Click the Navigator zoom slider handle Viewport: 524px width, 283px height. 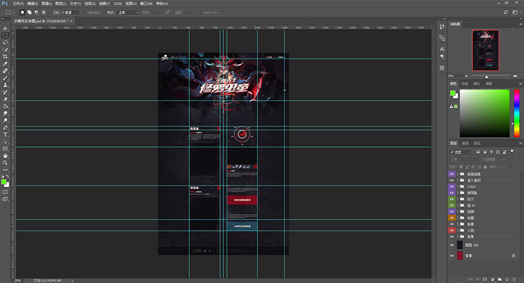[487, 76]
